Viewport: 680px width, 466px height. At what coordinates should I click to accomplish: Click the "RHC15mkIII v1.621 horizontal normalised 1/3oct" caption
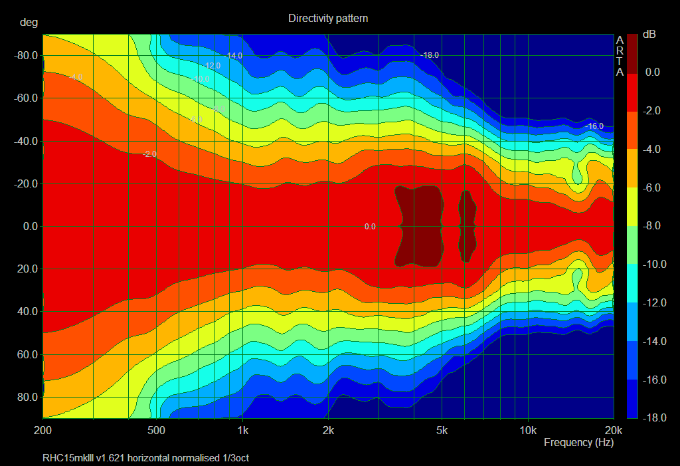pos(145,458)
